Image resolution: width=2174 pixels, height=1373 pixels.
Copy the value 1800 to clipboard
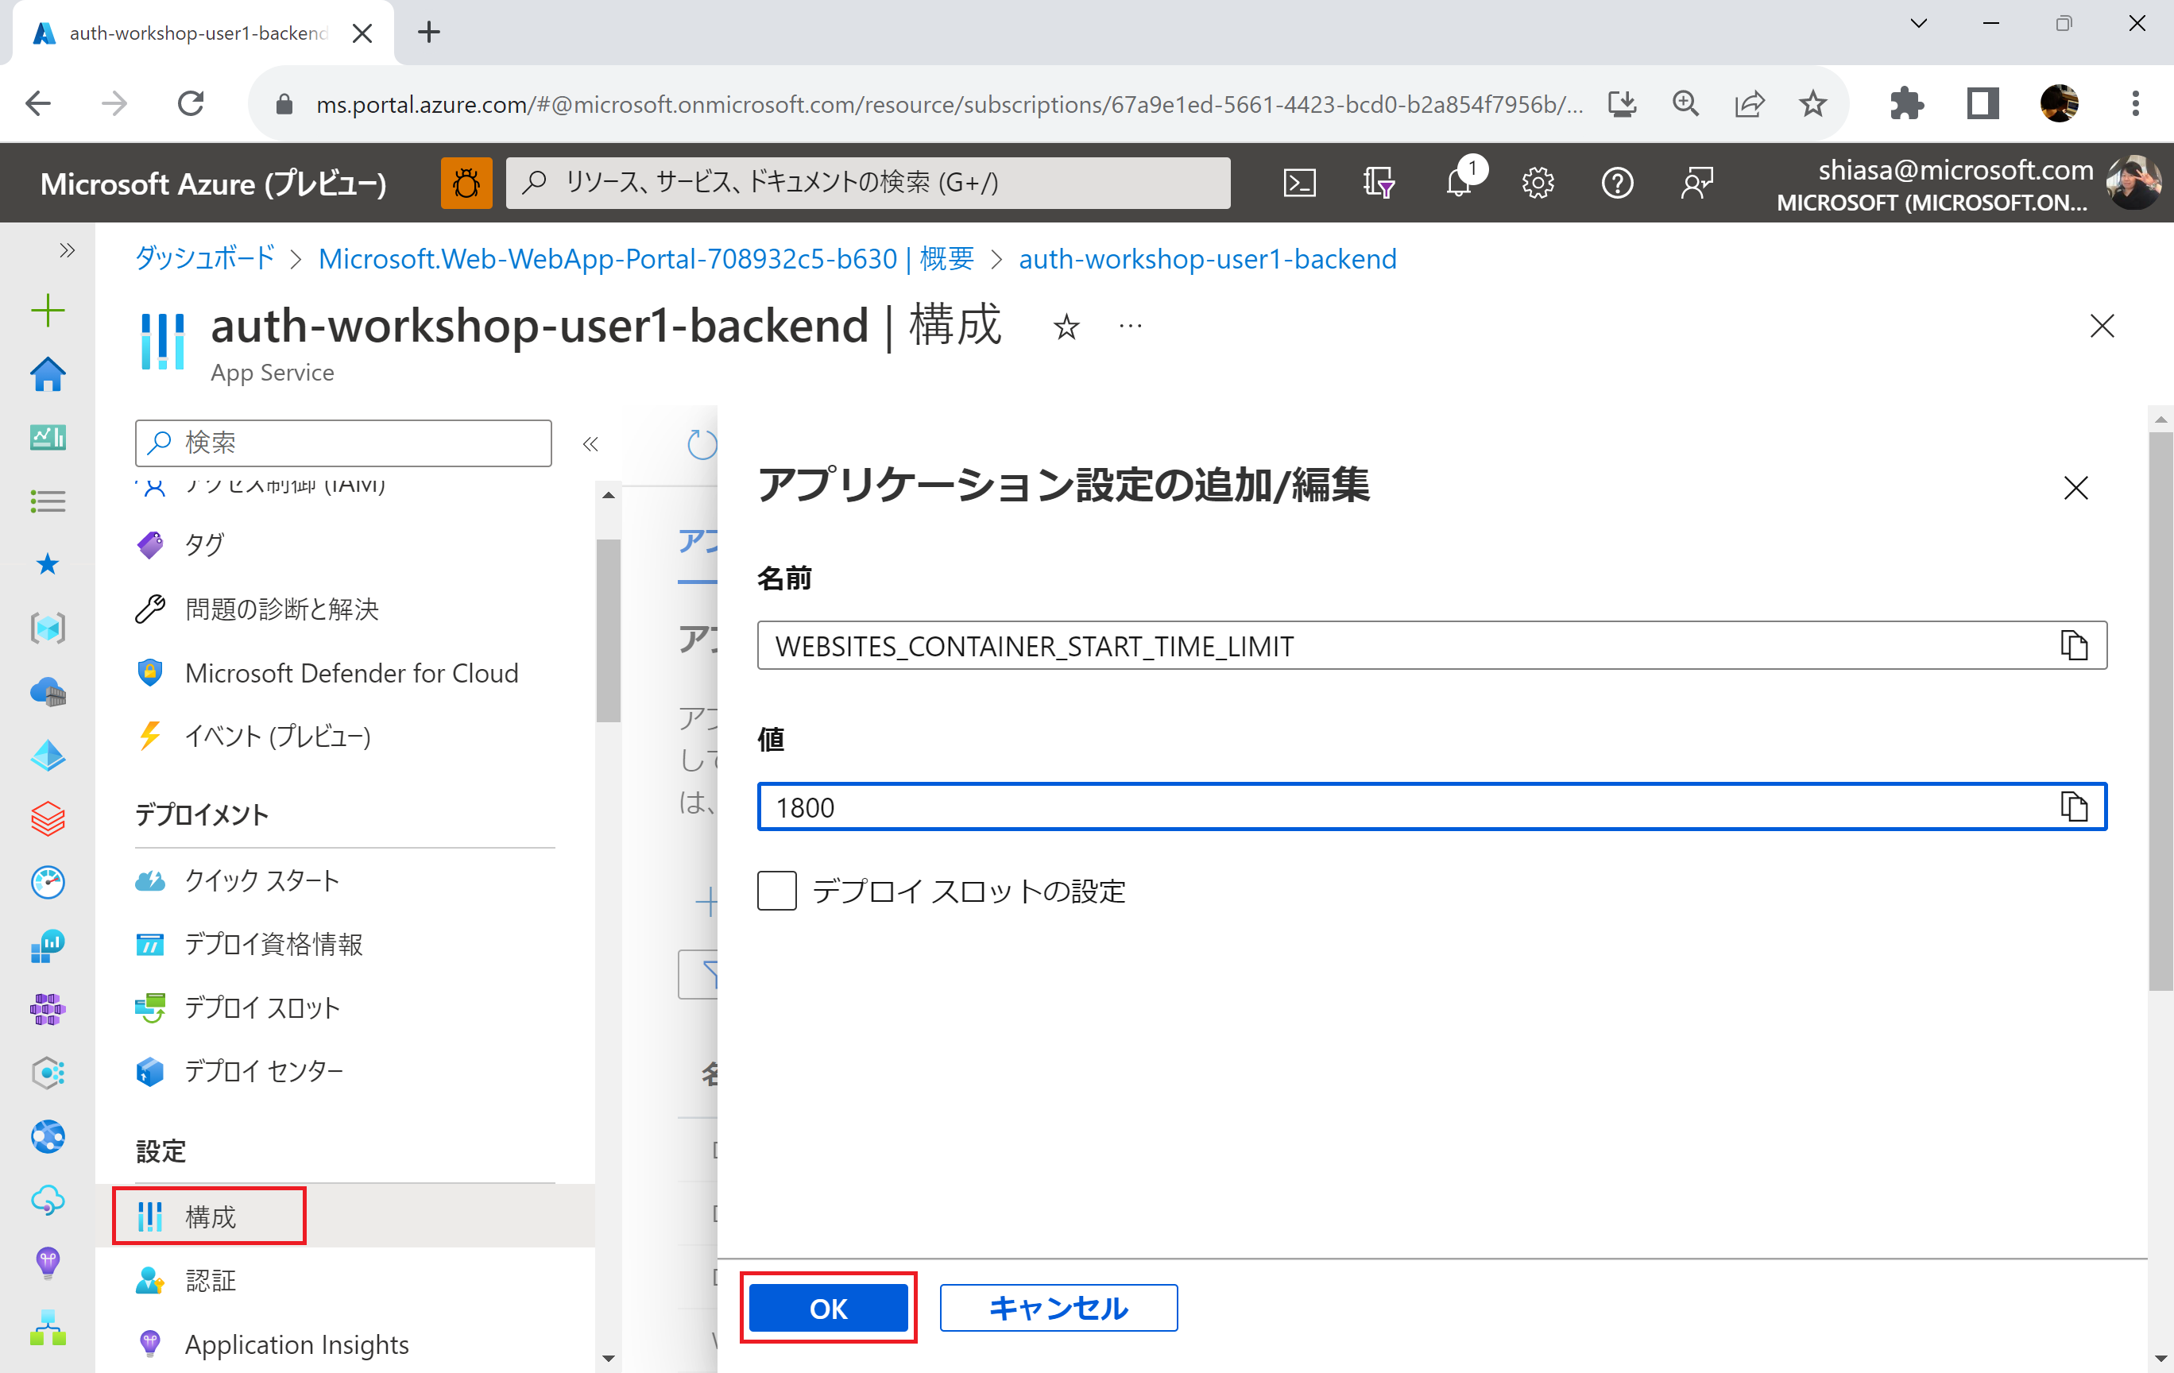[2074, 807]
